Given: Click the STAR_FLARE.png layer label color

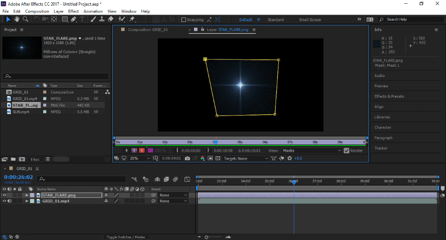Looking at the screenshot, I should (x=32, y=195).
